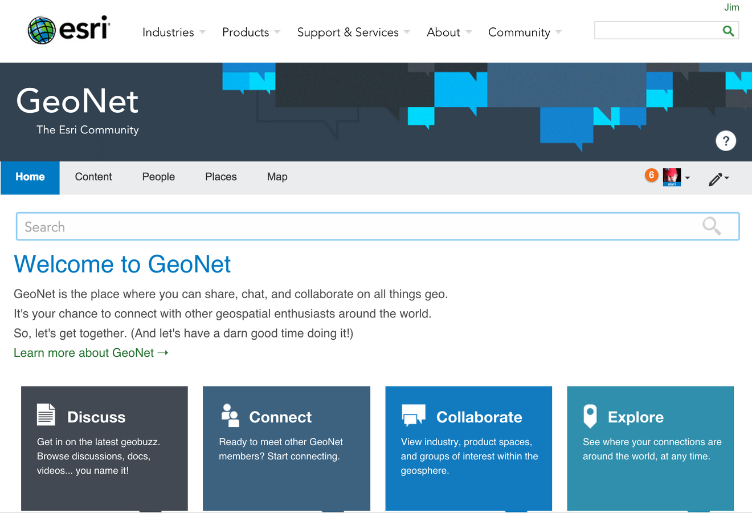Screen dimensions: 752x513
Task: Click the Connect people icon
Action: click(230, 416)
